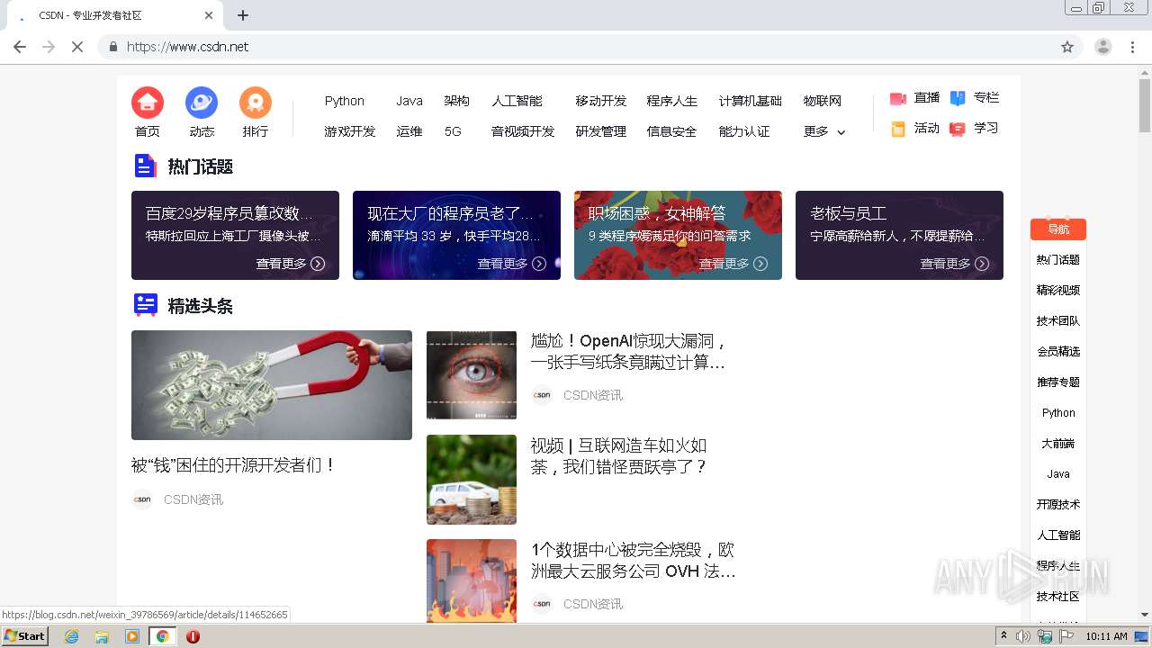Click the page vertical scrollbar thumb
Viewport: 1152px width, 648px height.
pyautogui.click(x=1145, y=106)
